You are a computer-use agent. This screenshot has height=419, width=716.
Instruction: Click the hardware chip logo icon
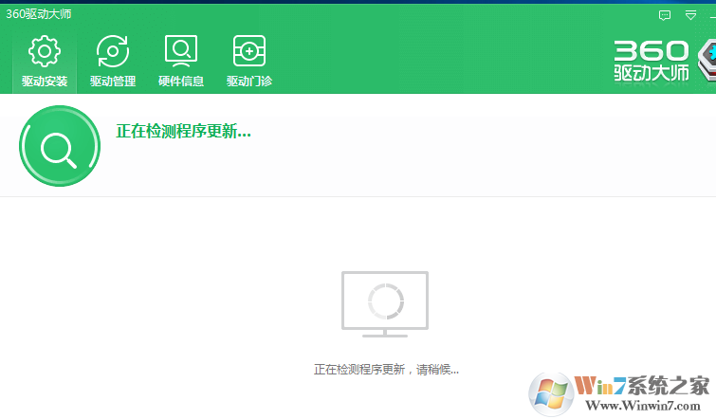click(707, 61)
